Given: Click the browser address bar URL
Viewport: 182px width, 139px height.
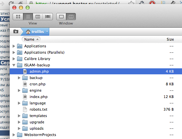Looking at the screenshot, I should (78, 3).
